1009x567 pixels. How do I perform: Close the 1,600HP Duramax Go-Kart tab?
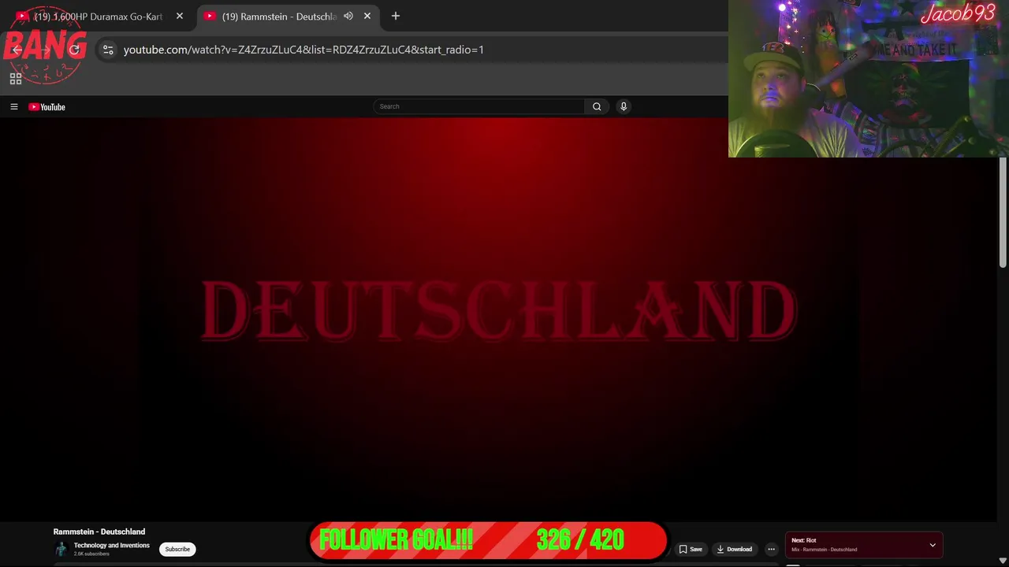[180, 16]
